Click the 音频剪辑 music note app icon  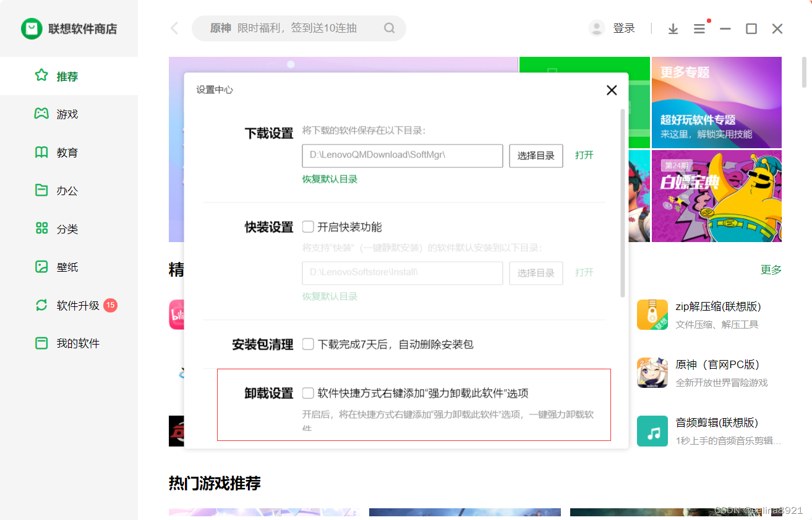pyautogui.click(x=652, y=431)
